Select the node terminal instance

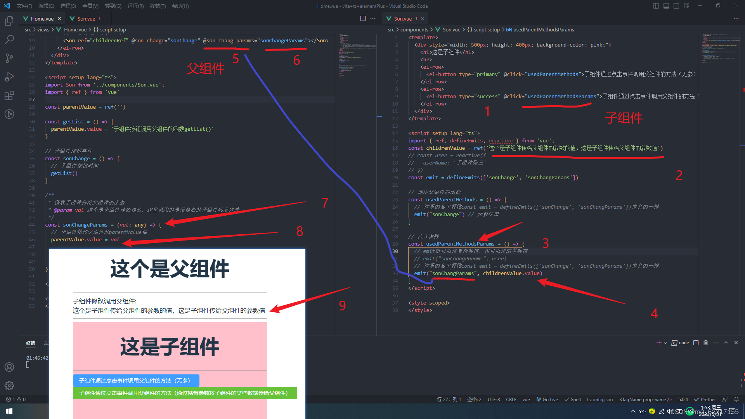pos(680,343)
